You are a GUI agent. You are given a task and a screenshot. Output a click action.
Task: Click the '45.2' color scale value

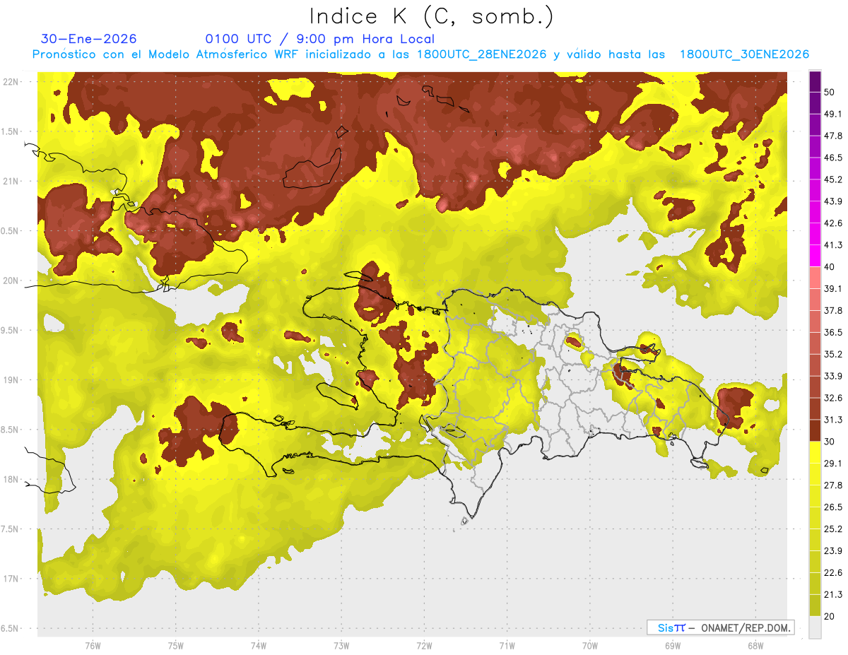click(832, 179)
